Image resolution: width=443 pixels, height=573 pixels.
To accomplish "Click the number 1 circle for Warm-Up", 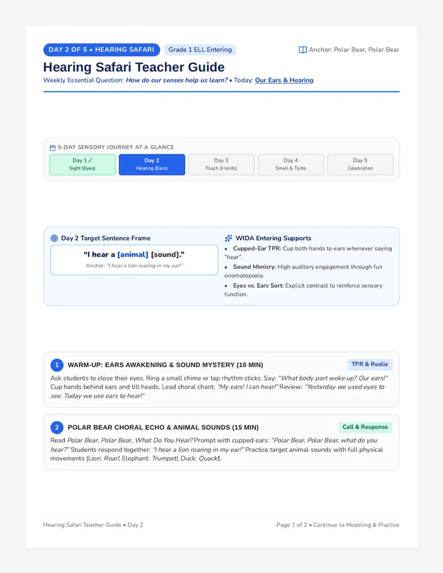I will (x=57, y=365).
